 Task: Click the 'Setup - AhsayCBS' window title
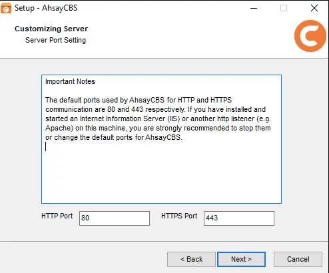point(46,8)
